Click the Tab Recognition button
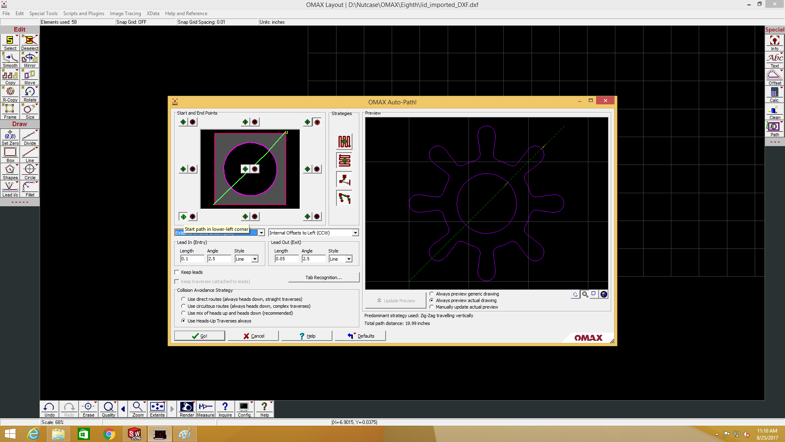 [x=324, y=277]
